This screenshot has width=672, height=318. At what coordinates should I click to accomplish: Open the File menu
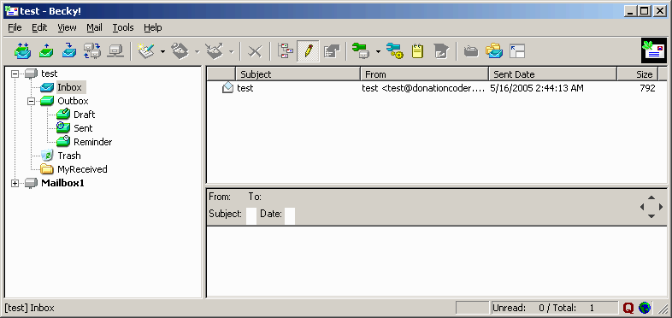(15, 27)
